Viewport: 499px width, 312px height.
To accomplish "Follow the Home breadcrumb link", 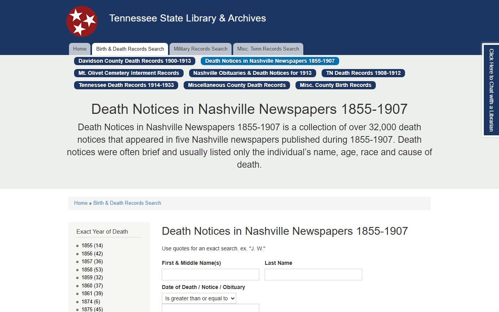I will pyautogui.click(x=81, y=203).
